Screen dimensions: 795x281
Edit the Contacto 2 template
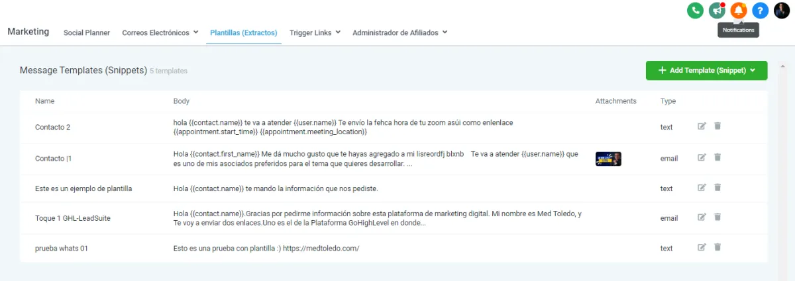point(702,126)
